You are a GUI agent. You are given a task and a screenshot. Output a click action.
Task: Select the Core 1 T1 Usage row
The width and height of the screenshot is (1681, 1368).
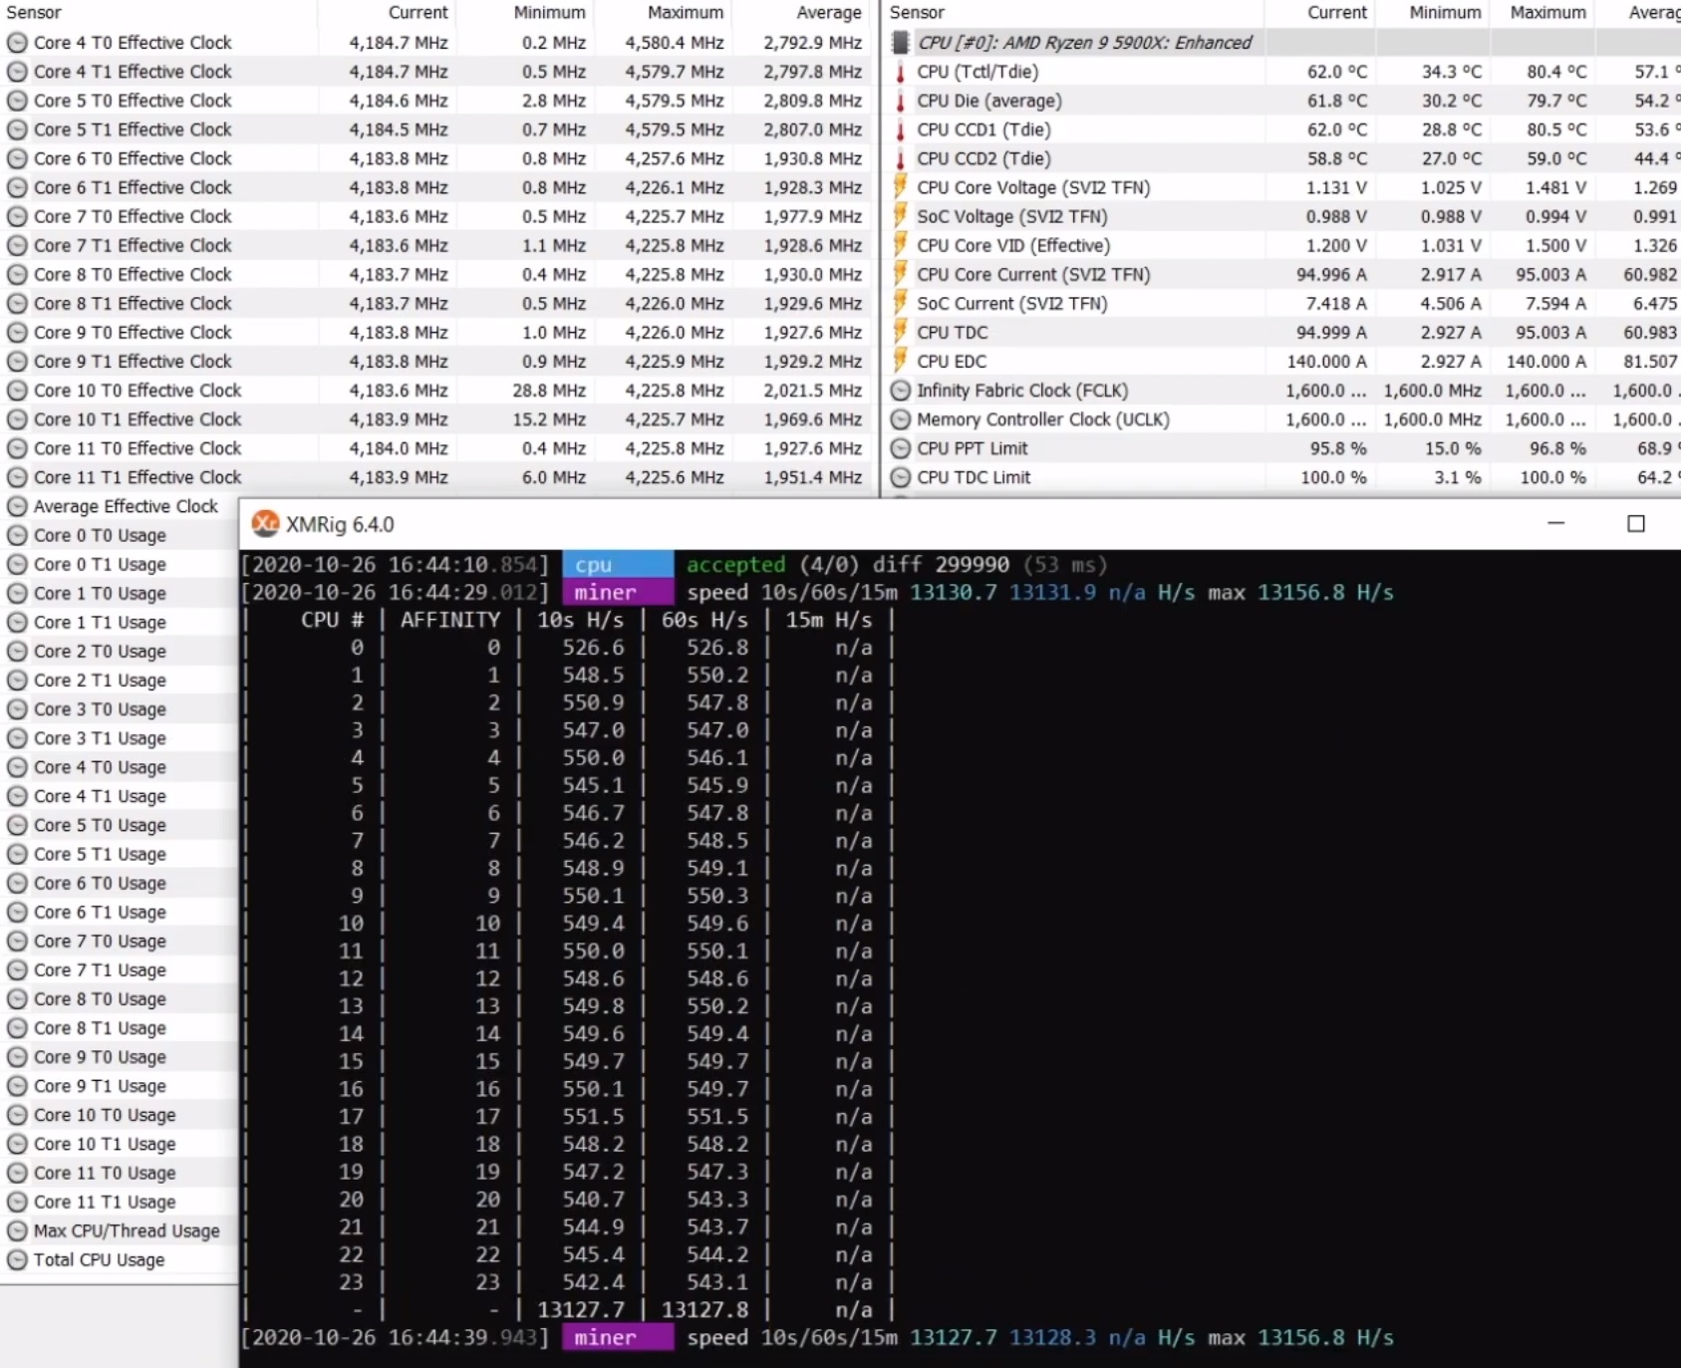coord(120,622)
